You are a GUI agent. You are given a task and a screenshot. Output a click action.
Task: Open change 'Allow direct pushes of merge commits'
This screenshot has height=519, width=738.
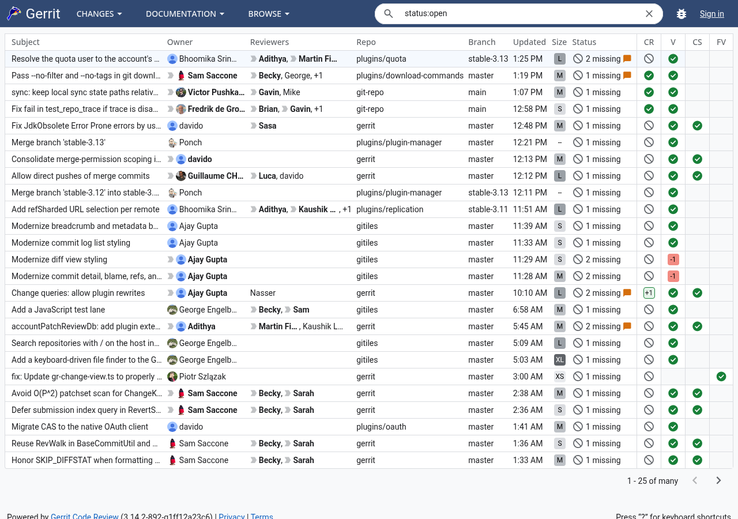pos(81,176)
